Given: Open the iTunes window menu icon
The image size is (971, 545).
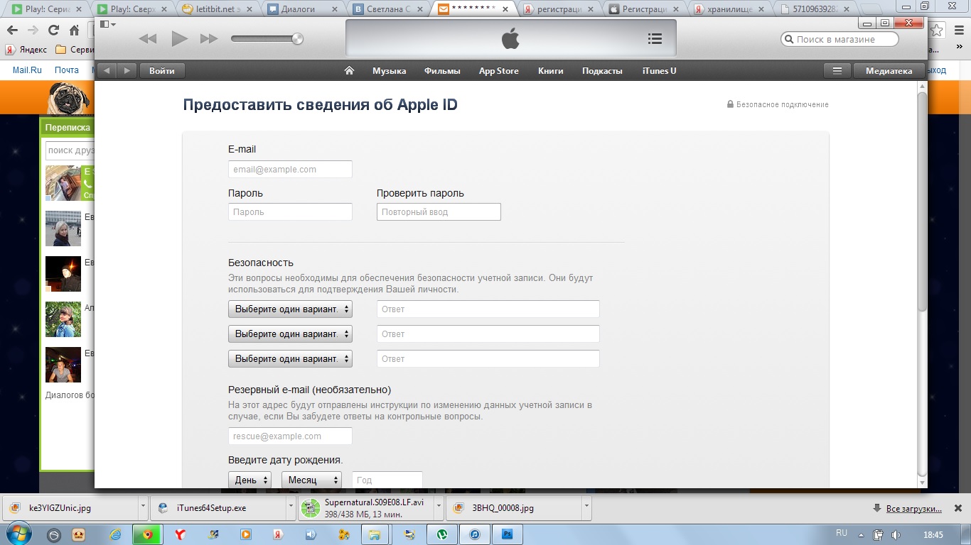Looking at the screenshot, I should (107, 24).
